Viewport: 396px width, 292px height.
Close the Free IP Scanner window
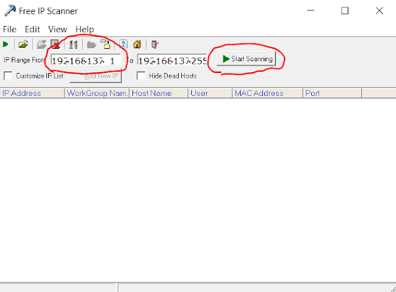(379, 11)
